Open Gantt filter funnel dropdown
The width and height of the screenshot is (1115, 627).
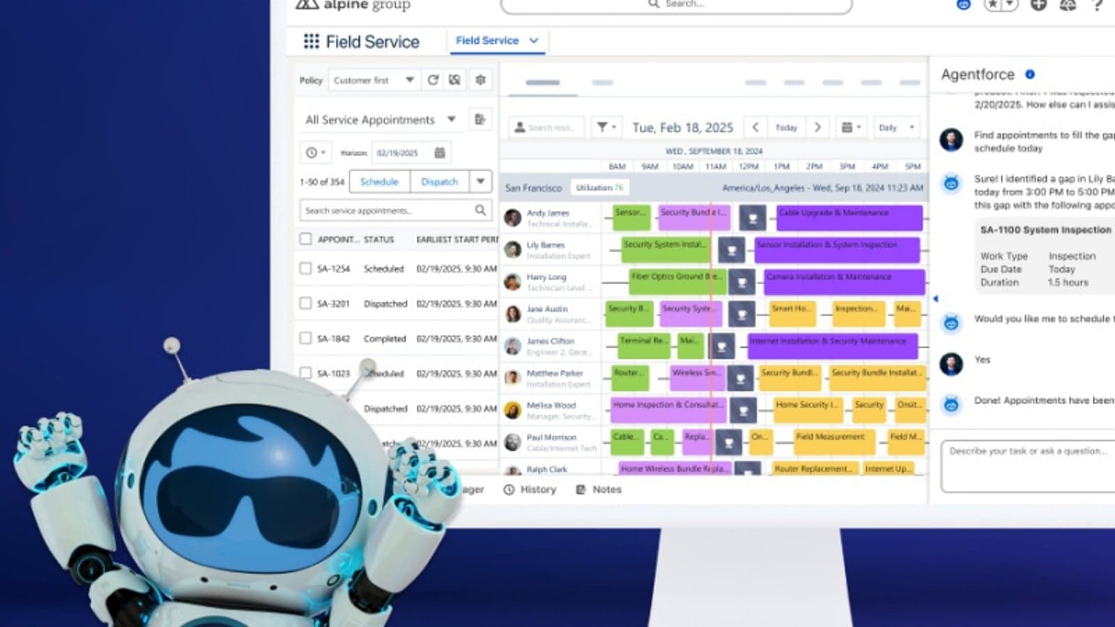coord(606,127)
